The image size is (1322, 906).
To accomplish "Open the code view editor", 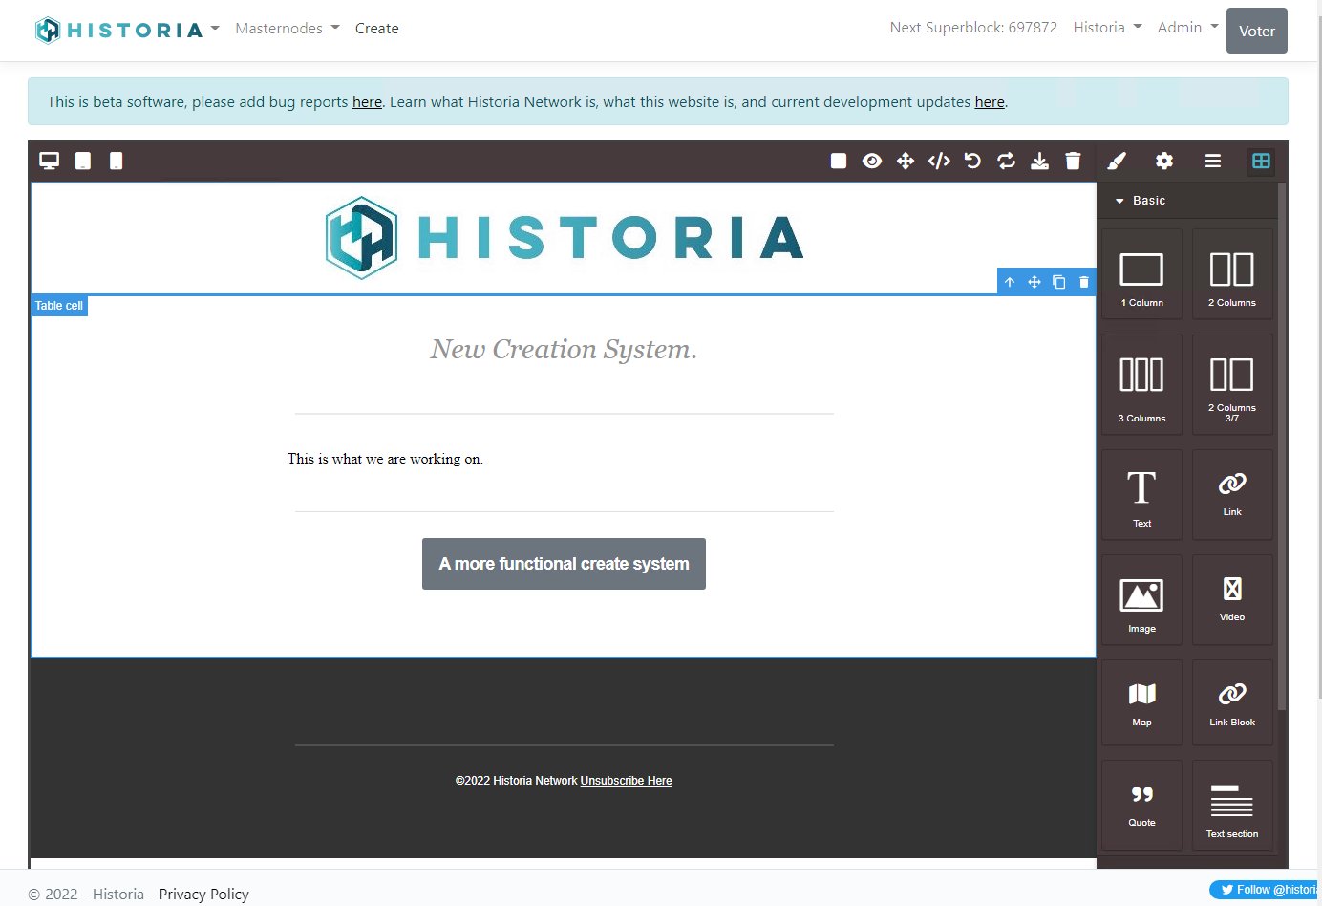I will click(x=939, y=161).
